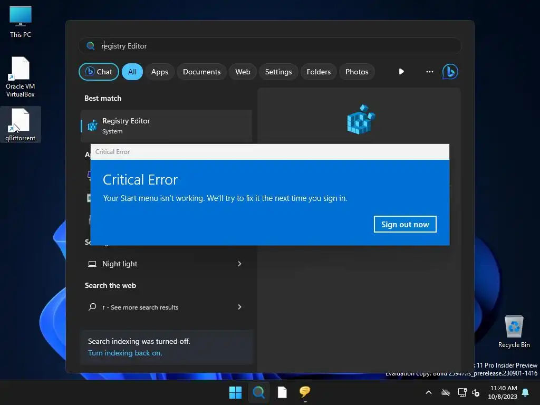This screenshot has height=405, width=540.
Task: Expand the see more search results chevron
Action: click(x=240, y=307)
